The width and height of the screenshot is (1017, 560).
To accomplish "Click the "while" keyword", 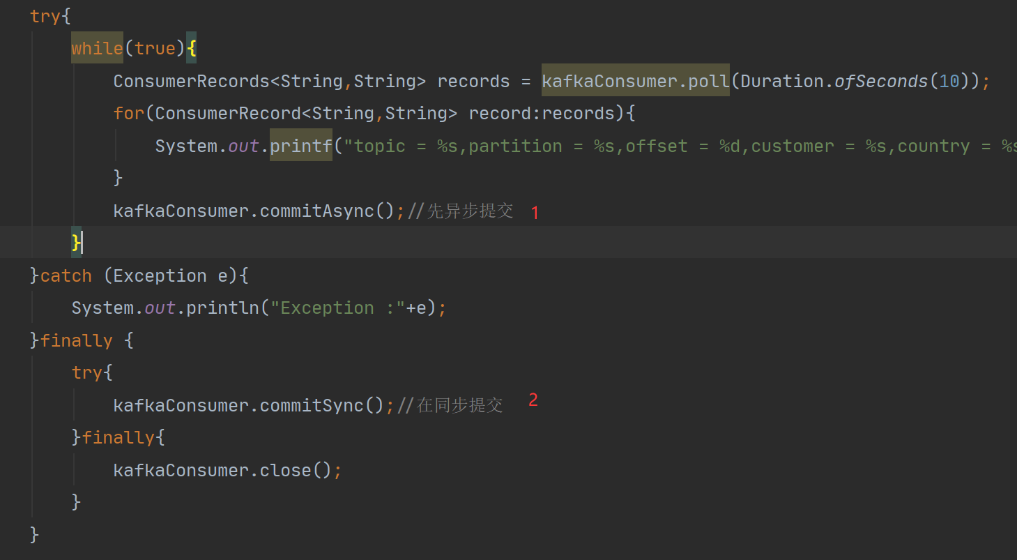I will (98, 48).
